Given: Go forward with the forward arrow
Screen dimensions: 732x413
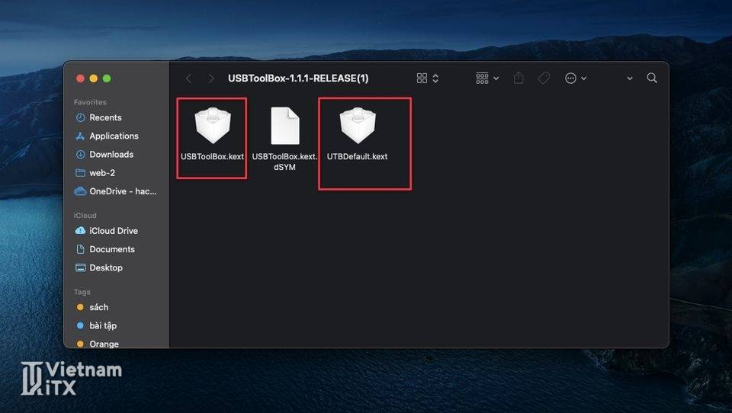Looking at the screenshot, I should (211, 78).
